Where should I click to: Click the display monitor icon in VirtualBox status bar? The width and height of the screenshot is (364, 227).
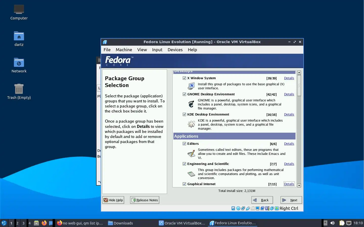click(257, 208)
